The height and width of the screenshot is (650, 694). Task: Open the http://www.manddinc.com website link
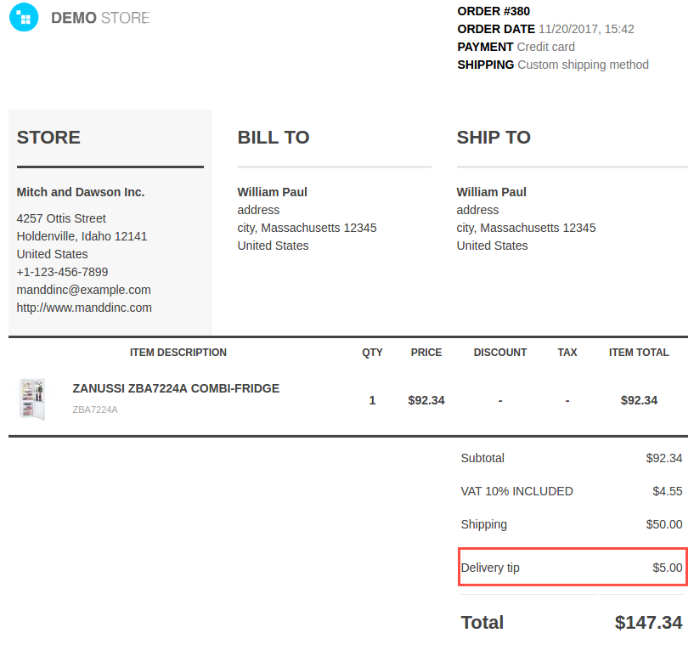click(84, 308)
